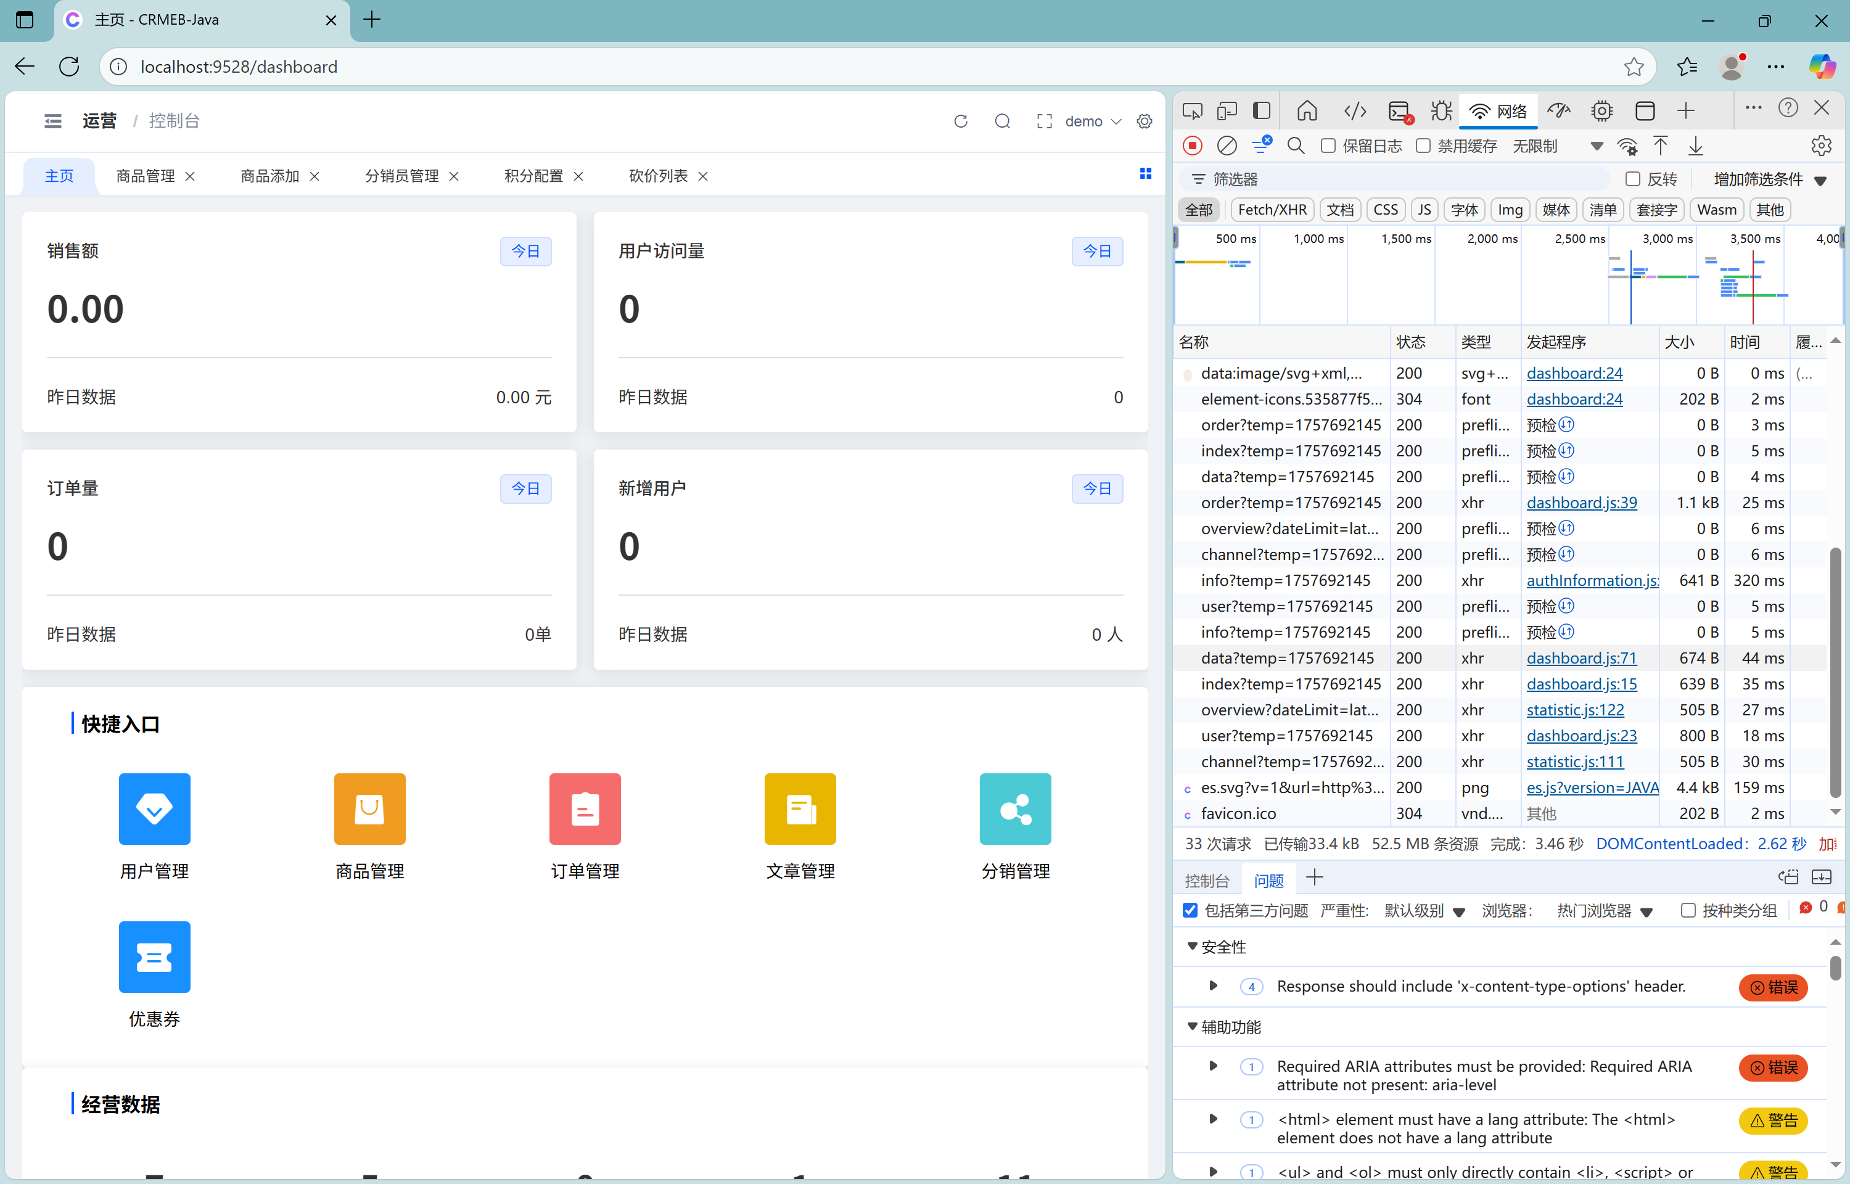
Task: Click the network request list scrollbar
Action: tap(1835, 672)
